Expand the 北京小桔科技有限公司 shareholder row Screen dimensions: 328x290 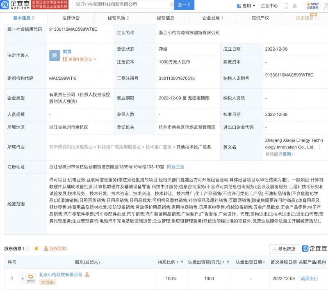coord(23,279)
